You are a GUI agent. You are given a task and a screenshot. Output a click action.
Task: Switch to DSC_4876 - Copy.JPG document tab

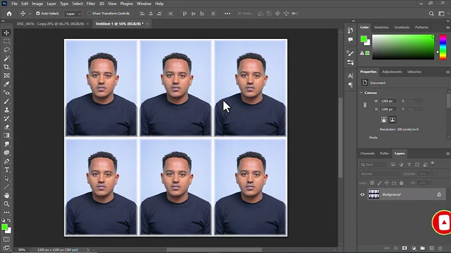[x=50, y=24]
